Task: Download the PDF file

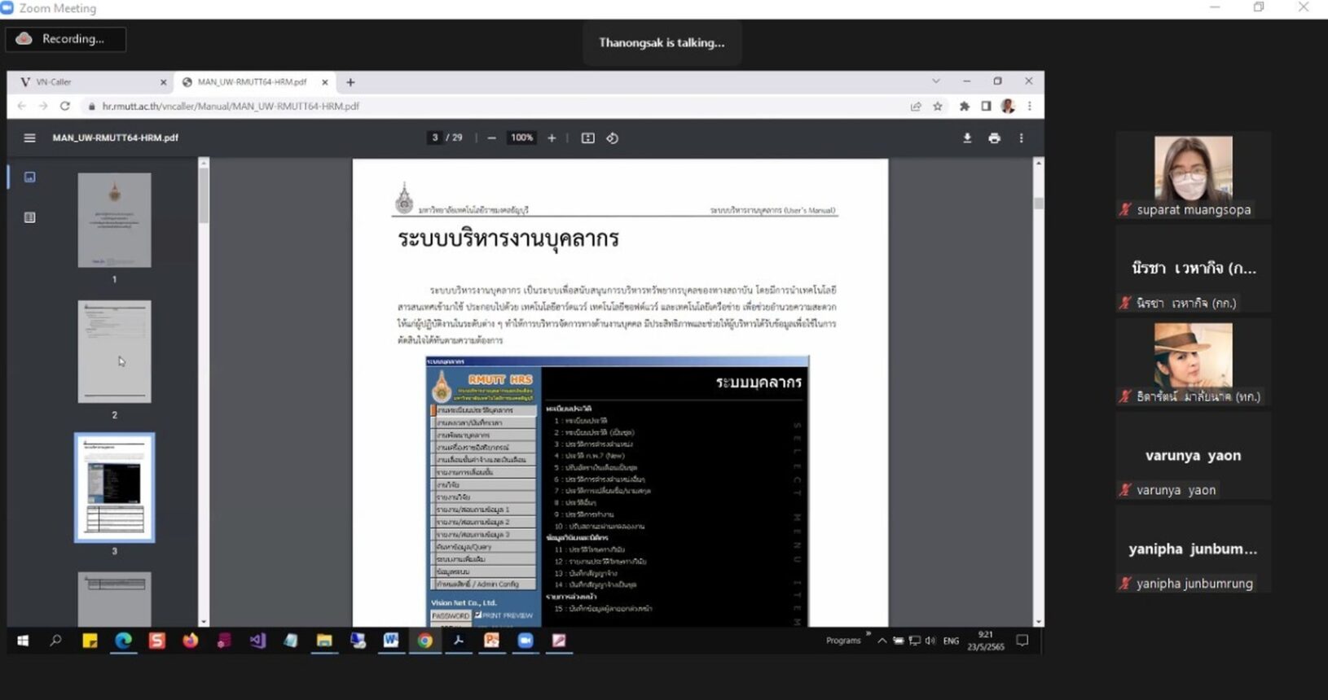Action: pyautogui.click(x=967, y=138)
